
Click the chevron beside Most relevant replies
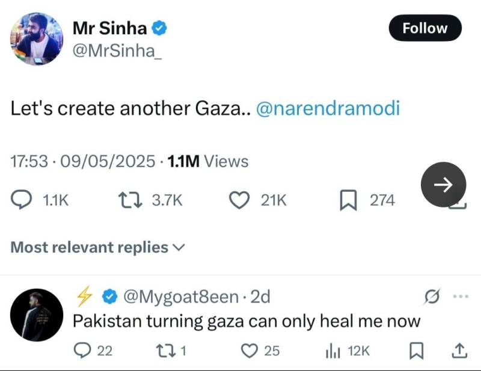click(x=179, y=247)
